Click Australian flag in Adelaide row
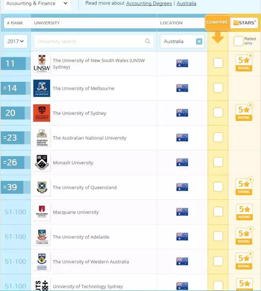Image resolution: width=261 pixels, height=291 pixels. click(x=182, y=236)
